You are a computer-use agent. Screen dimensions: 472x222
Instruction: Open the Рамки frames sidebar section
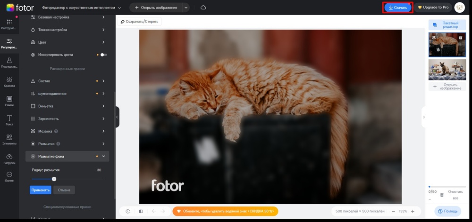point(9,101)
